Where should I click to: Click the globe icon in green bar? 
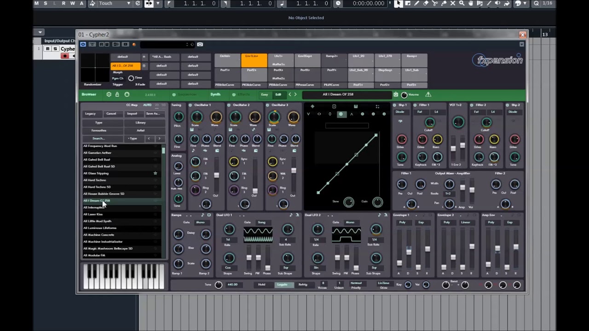click(x=127, y=94)
